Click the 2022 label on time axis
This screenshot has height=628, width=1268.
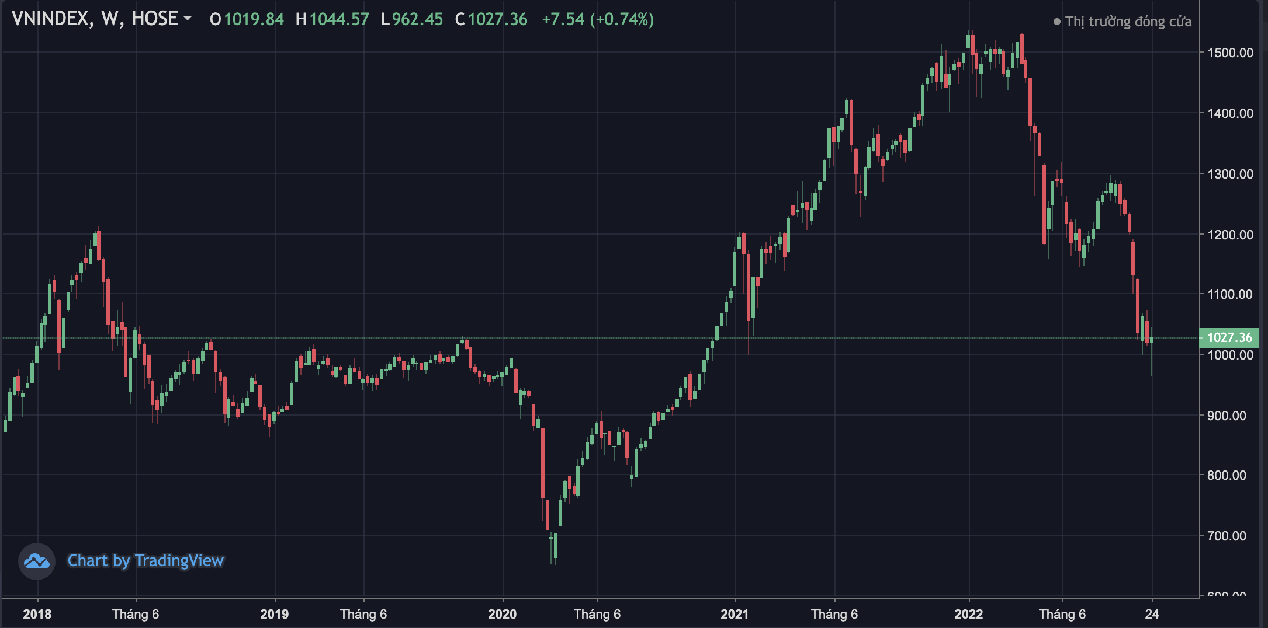[969, 614]
